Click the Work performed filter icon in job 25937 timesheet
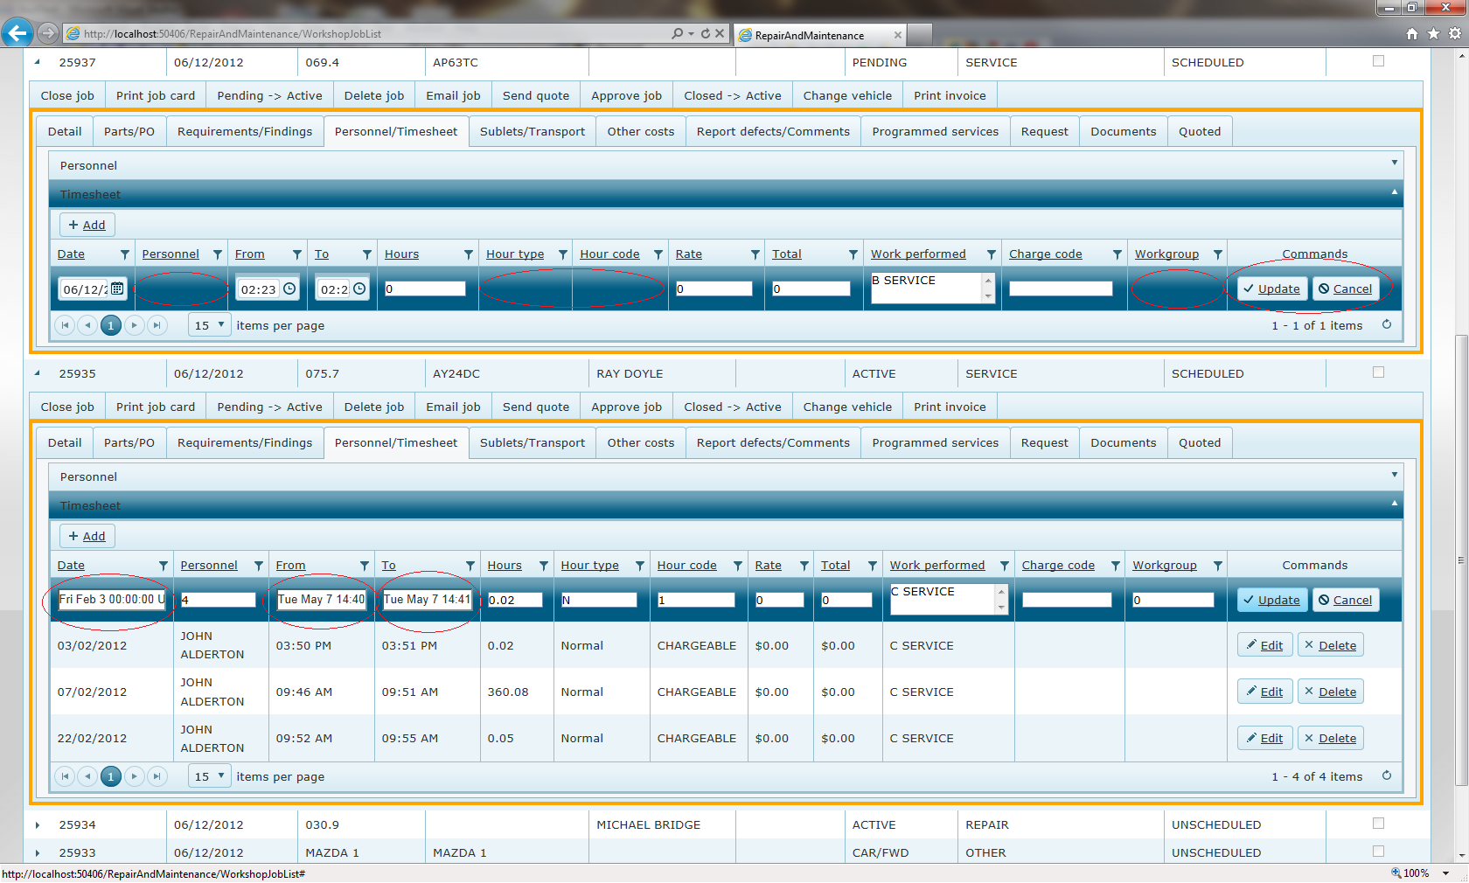This screenshot has height=883, width=1469. pos(992,254)
